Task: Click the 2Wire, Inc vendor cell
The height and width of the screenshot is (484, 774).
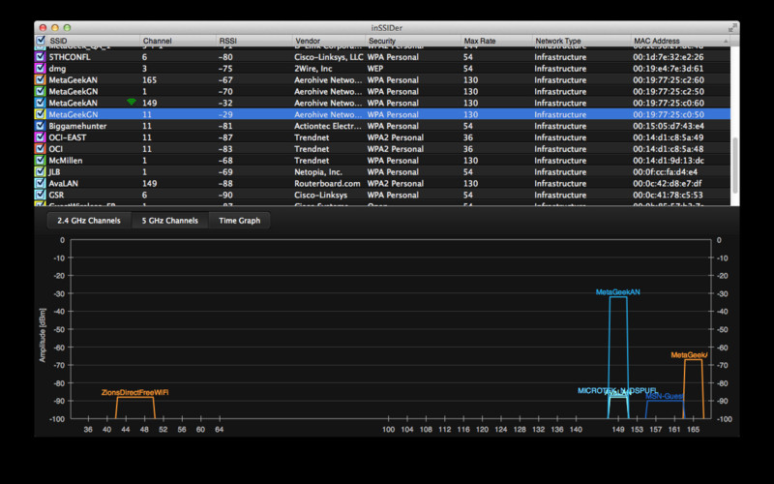Action: click(313, 69)
